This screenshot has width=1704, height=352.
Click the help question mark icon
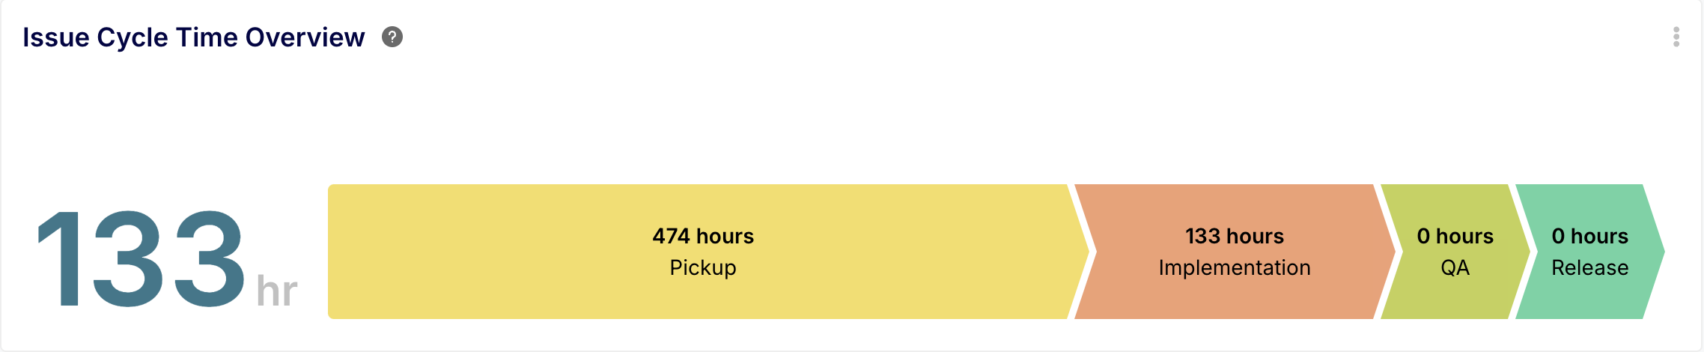point(392,37)
